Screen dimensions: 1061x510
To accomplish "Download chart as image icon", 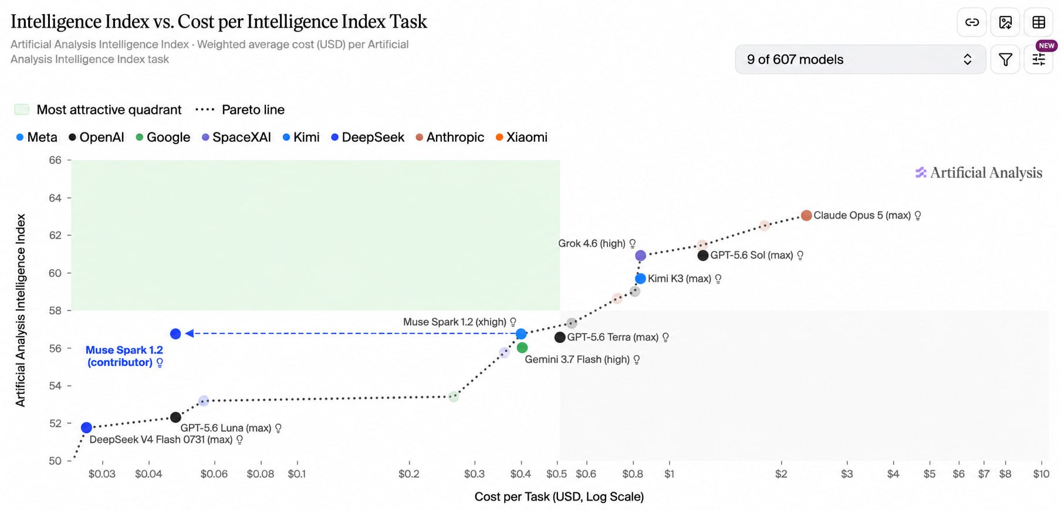I will point(1005,22).
